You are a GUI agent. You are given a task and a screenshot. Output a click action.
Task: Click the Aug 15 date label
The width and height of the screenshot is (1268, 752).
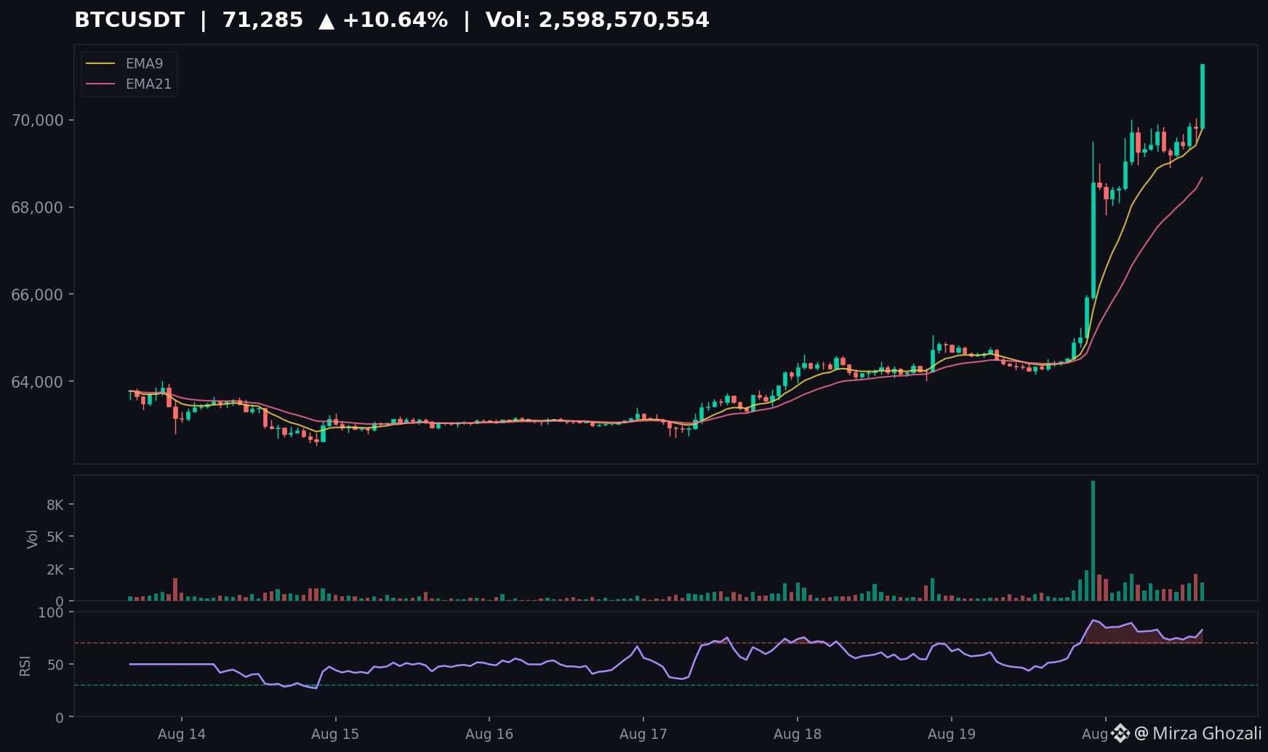click(335, 734)
